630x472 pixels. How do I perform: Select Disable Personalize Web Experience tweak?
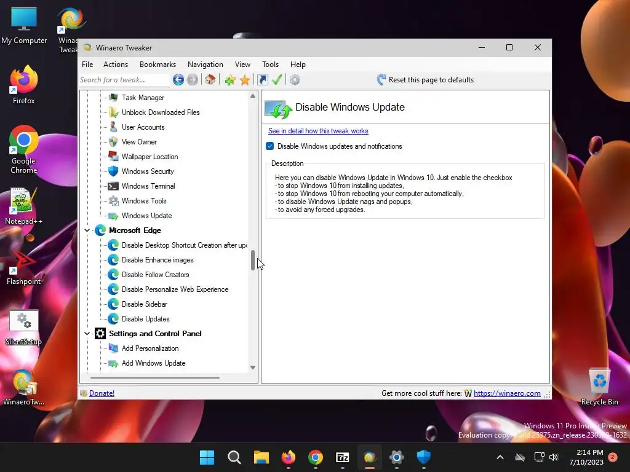click(175, 289)
